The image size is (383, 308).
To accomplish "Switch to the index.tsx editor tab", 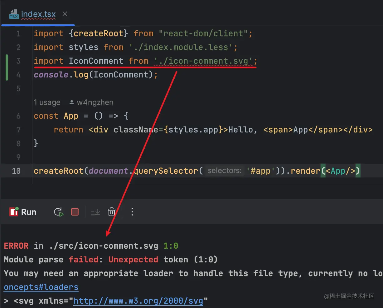I will click(38, 14).
